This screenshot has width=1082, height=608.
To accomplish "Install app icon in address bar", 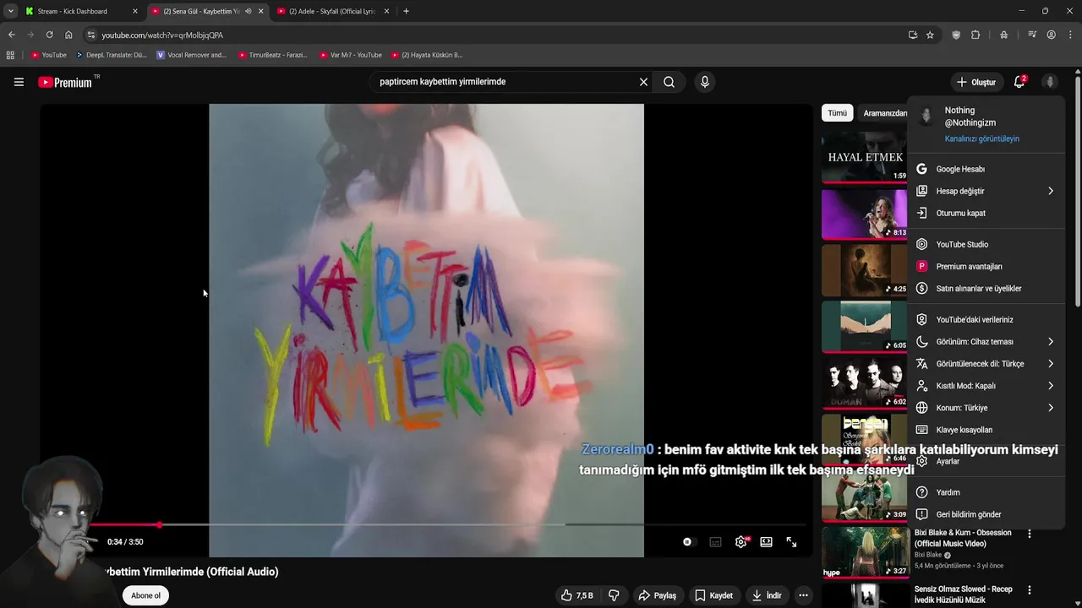I will coord(913,35).
